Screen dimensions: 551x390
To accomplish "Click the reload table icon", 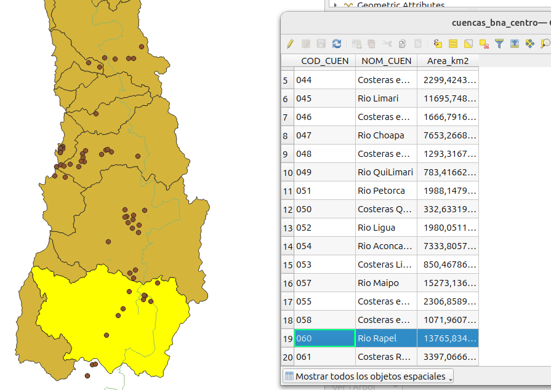I will pyautogui.click(x=336, y=44).
